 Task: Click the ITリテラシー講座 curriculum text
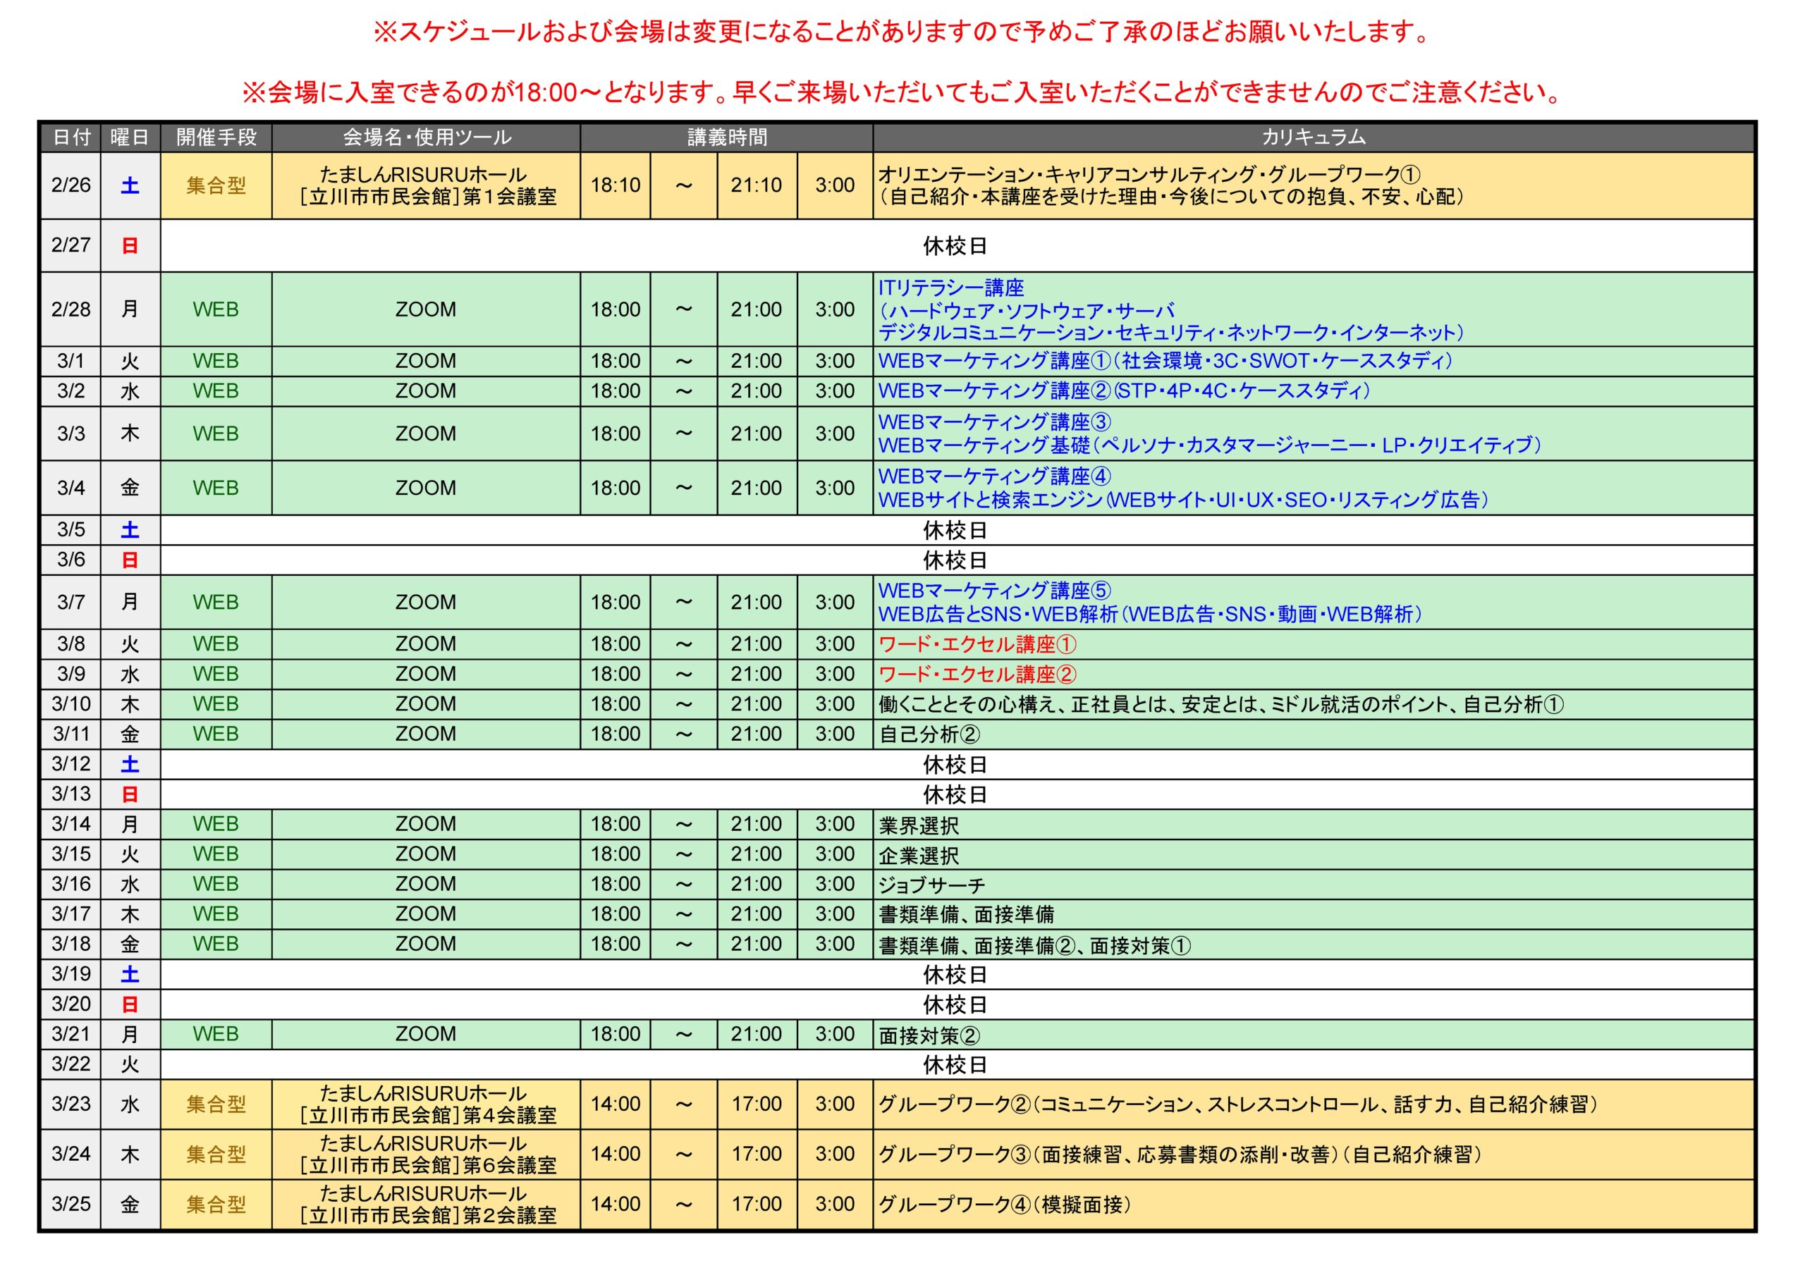click(950, 288)
